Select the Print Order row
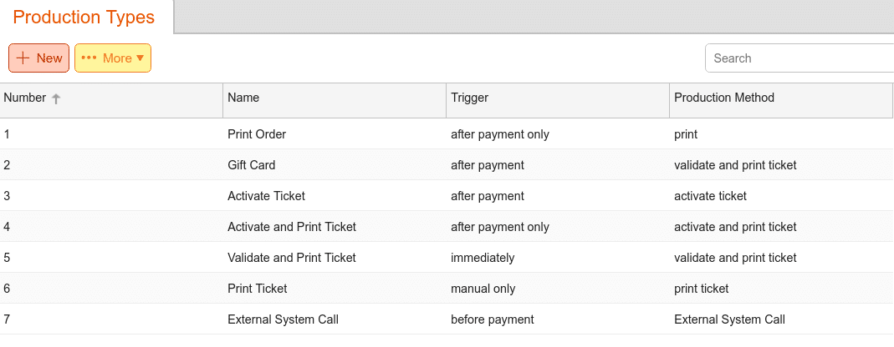This screenshot has width=894, height=347. [447, 134]
